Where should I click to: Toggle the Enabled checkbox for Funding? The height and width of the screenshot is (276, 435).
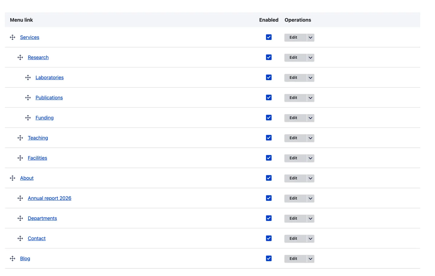pyautogui.click(x=269, y=118)
